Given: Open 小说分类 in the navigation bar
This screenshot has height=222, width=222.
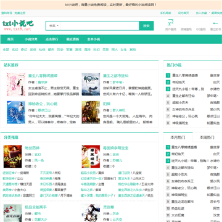Looking at the screenshot, I should point(31,39).
